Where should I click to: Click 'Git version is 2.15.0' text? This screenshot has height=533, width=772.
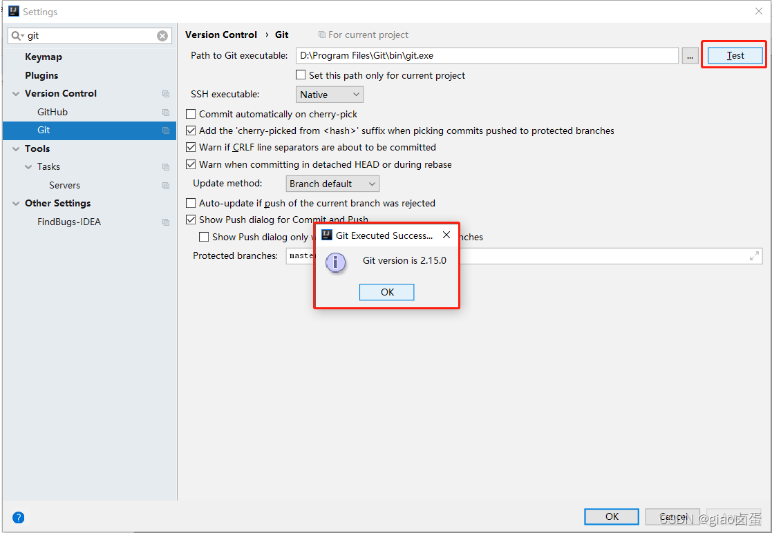tap(405, 260)
